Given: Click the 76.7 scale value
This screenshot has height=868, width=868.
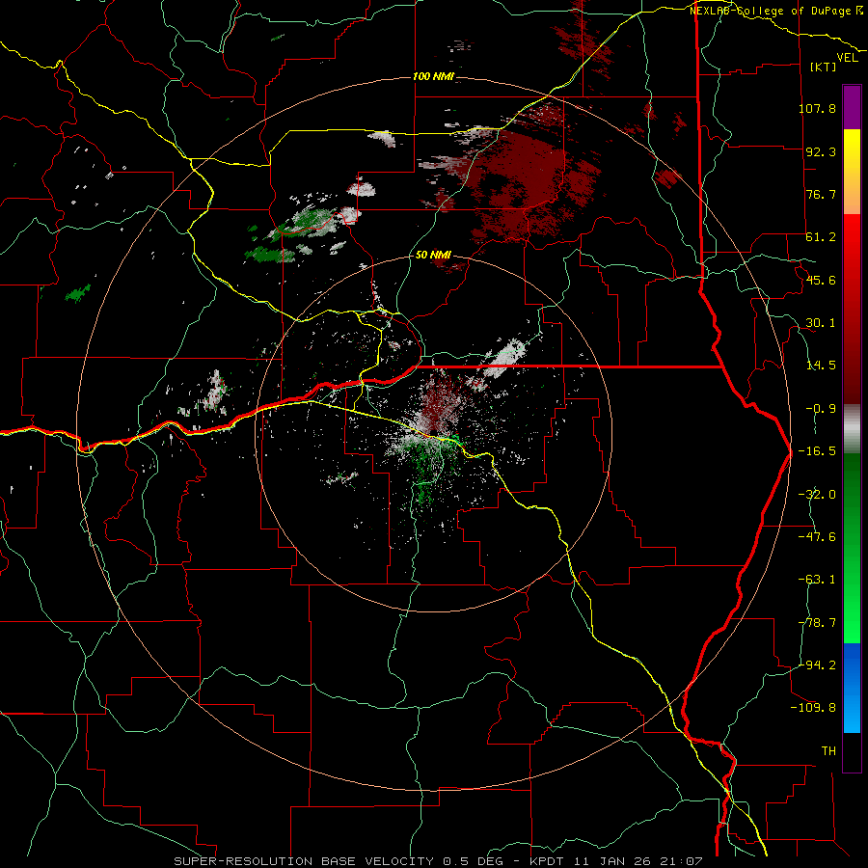Looking at the screenshot, I should coord(821,194).
